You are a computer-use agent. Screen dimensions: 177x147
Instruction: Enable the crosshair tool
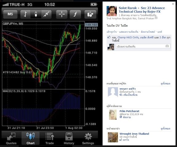pyautogui.click(x=62, y=14)
